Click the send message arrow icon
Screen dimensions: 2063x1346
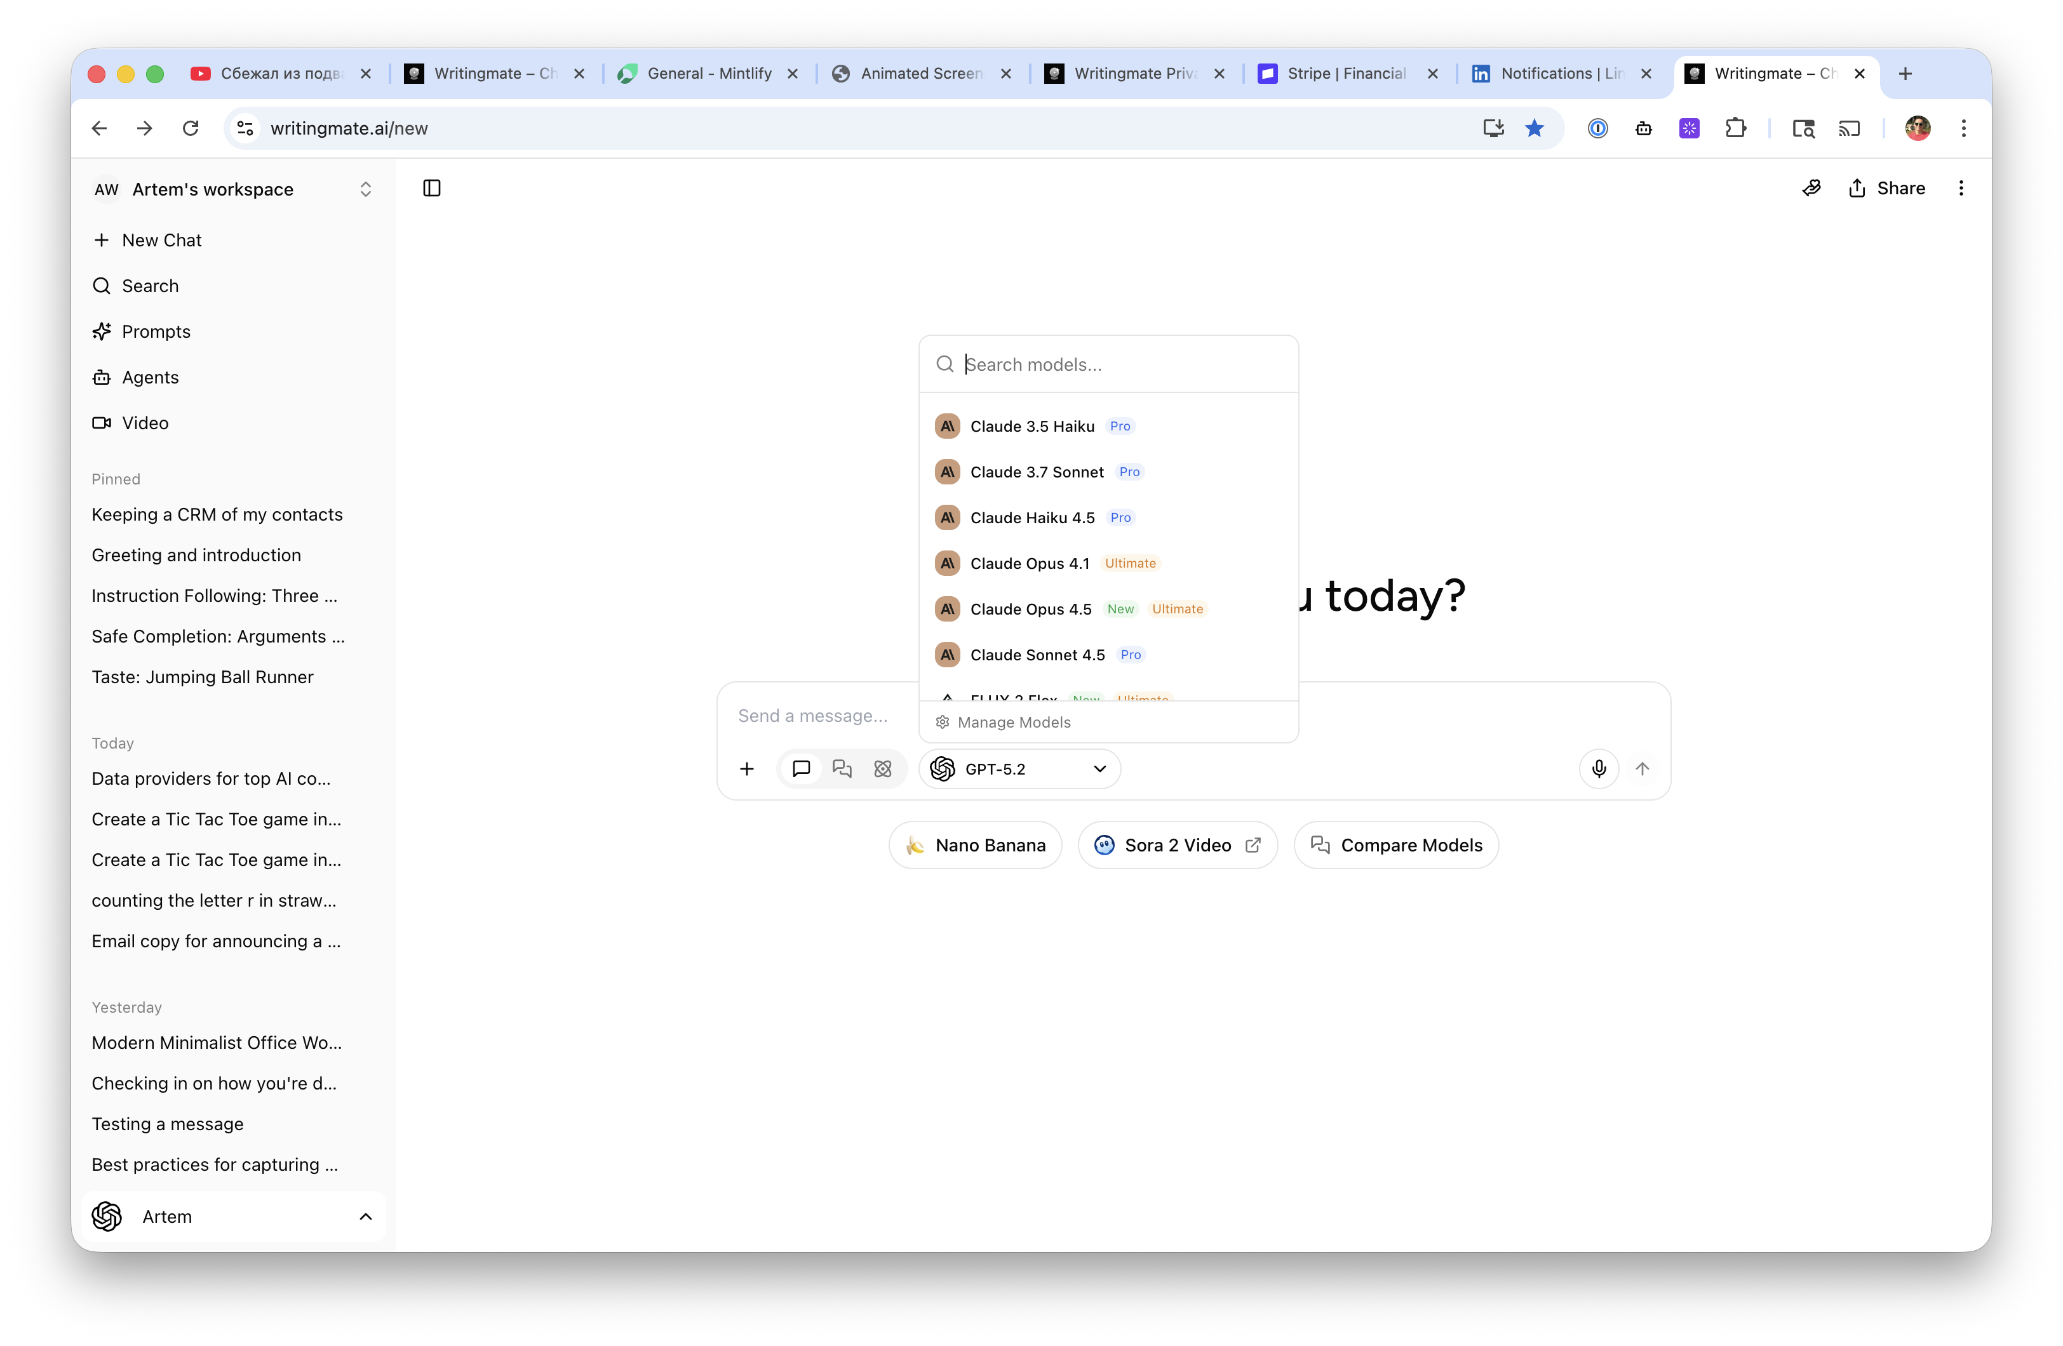1643,769
